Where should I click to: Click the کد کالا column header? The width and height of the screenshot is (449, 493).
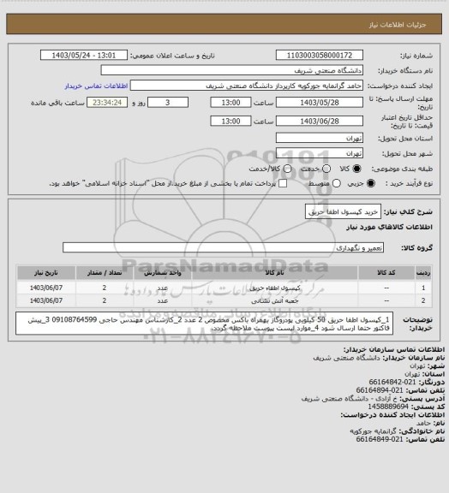click(x=386, y=273)
